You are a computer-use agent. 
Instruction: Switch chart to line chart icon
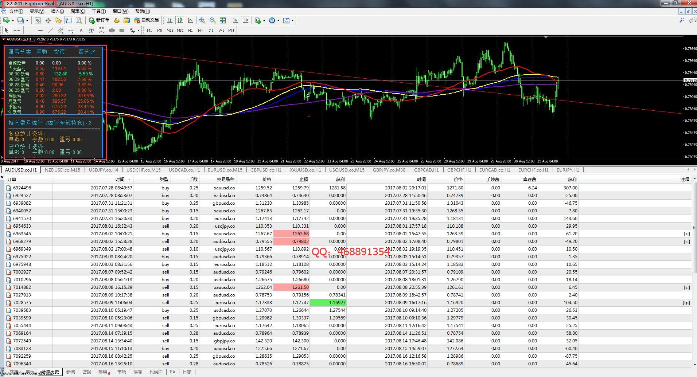[x=190, y=20]
